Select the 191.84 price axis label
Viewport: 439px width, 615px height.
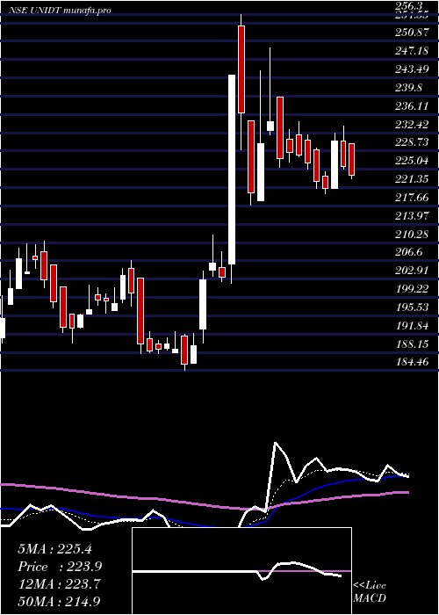click(x=411, y=325)
